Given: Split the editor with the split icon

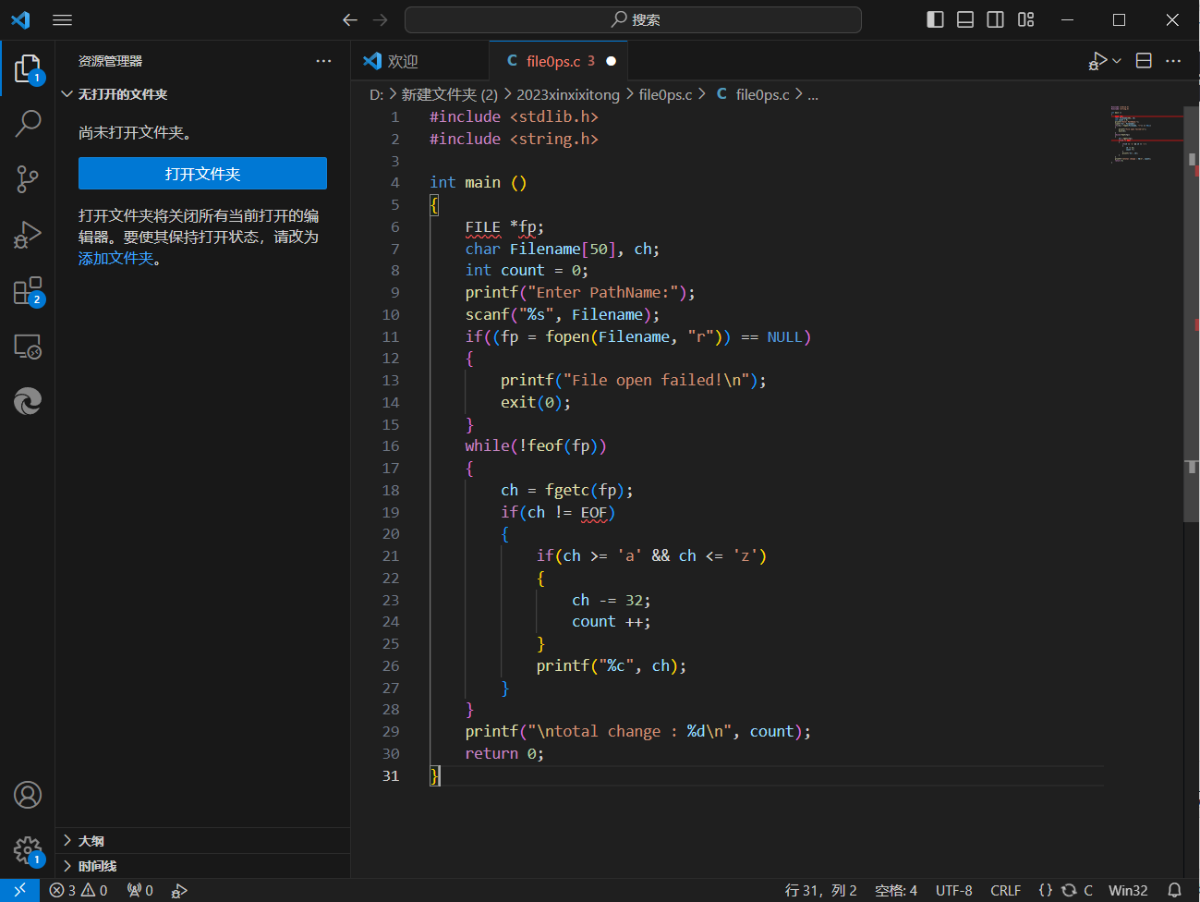Looking at the screenshot, I should (1144, 61).
